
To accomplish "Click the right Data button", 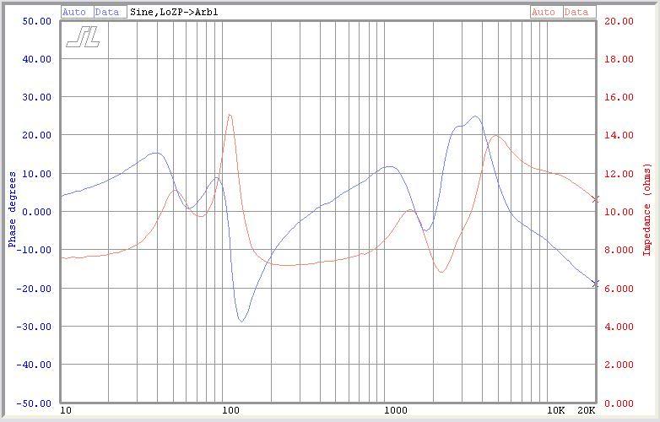I will click(x=580, y=12).
